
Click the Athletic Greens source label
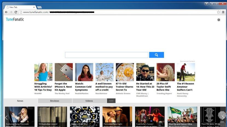[123, 94]
